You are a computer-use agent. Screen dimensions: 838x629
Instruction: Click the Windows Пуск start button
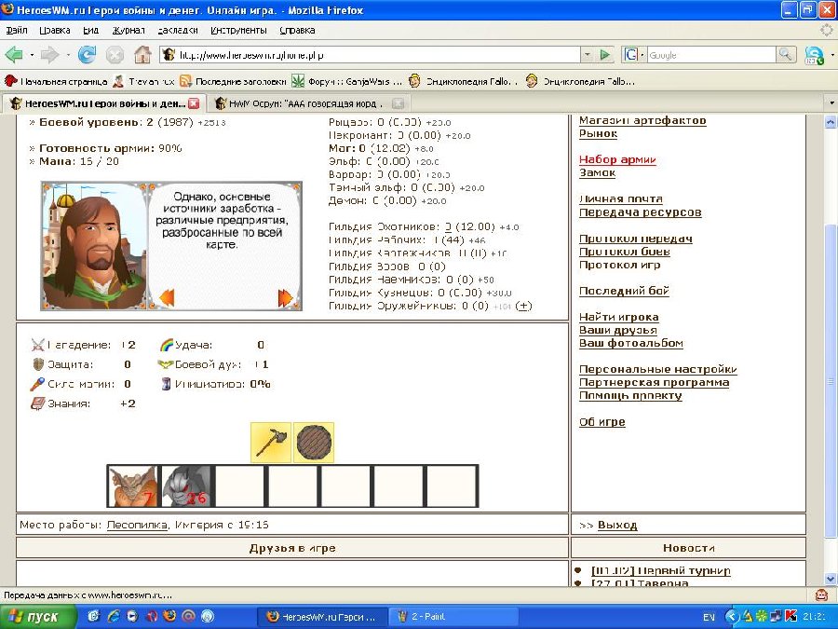coord(35,617)
